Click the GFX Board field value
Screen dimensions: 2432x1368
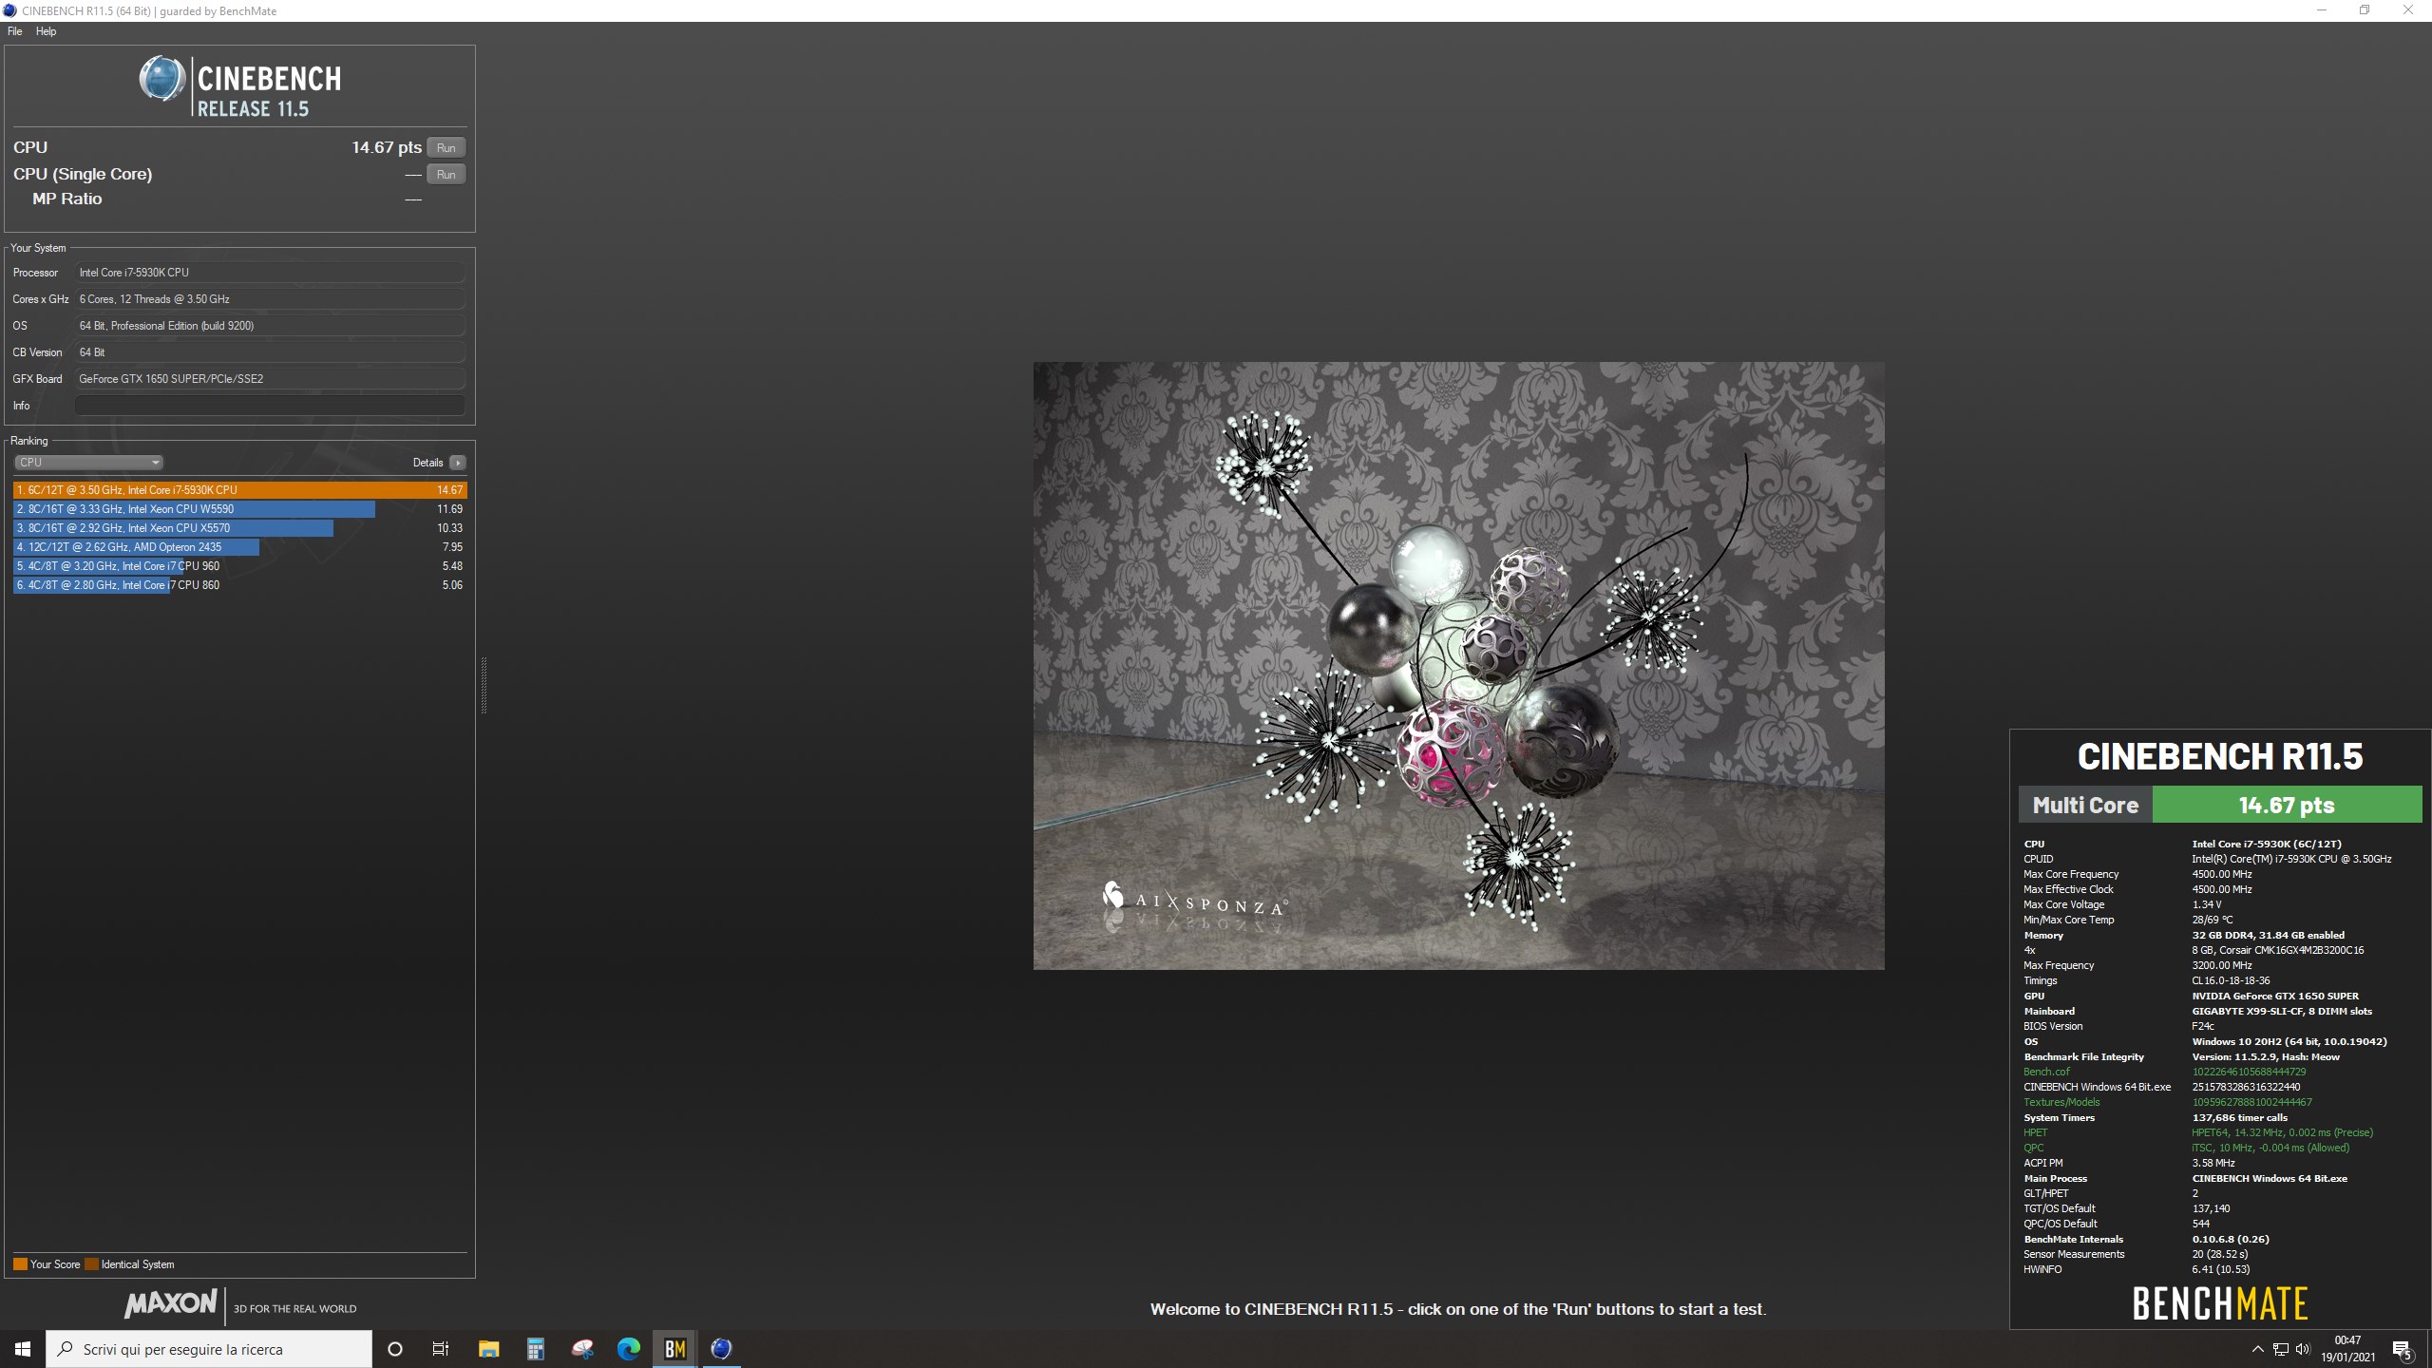(270, 379)
